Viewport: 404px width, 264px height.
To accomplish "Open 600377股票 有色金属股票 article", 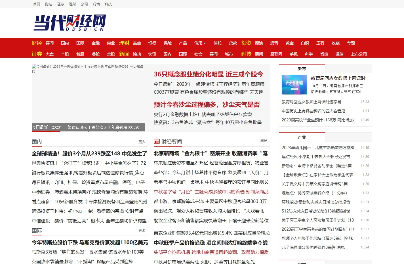I will coord(209,92).
